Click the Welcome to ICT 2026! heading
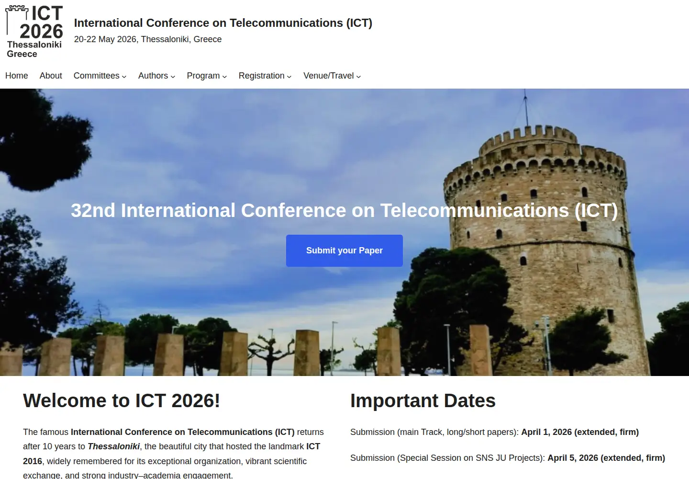The height and width of the screenshot is (479, 689). (122, 401)
